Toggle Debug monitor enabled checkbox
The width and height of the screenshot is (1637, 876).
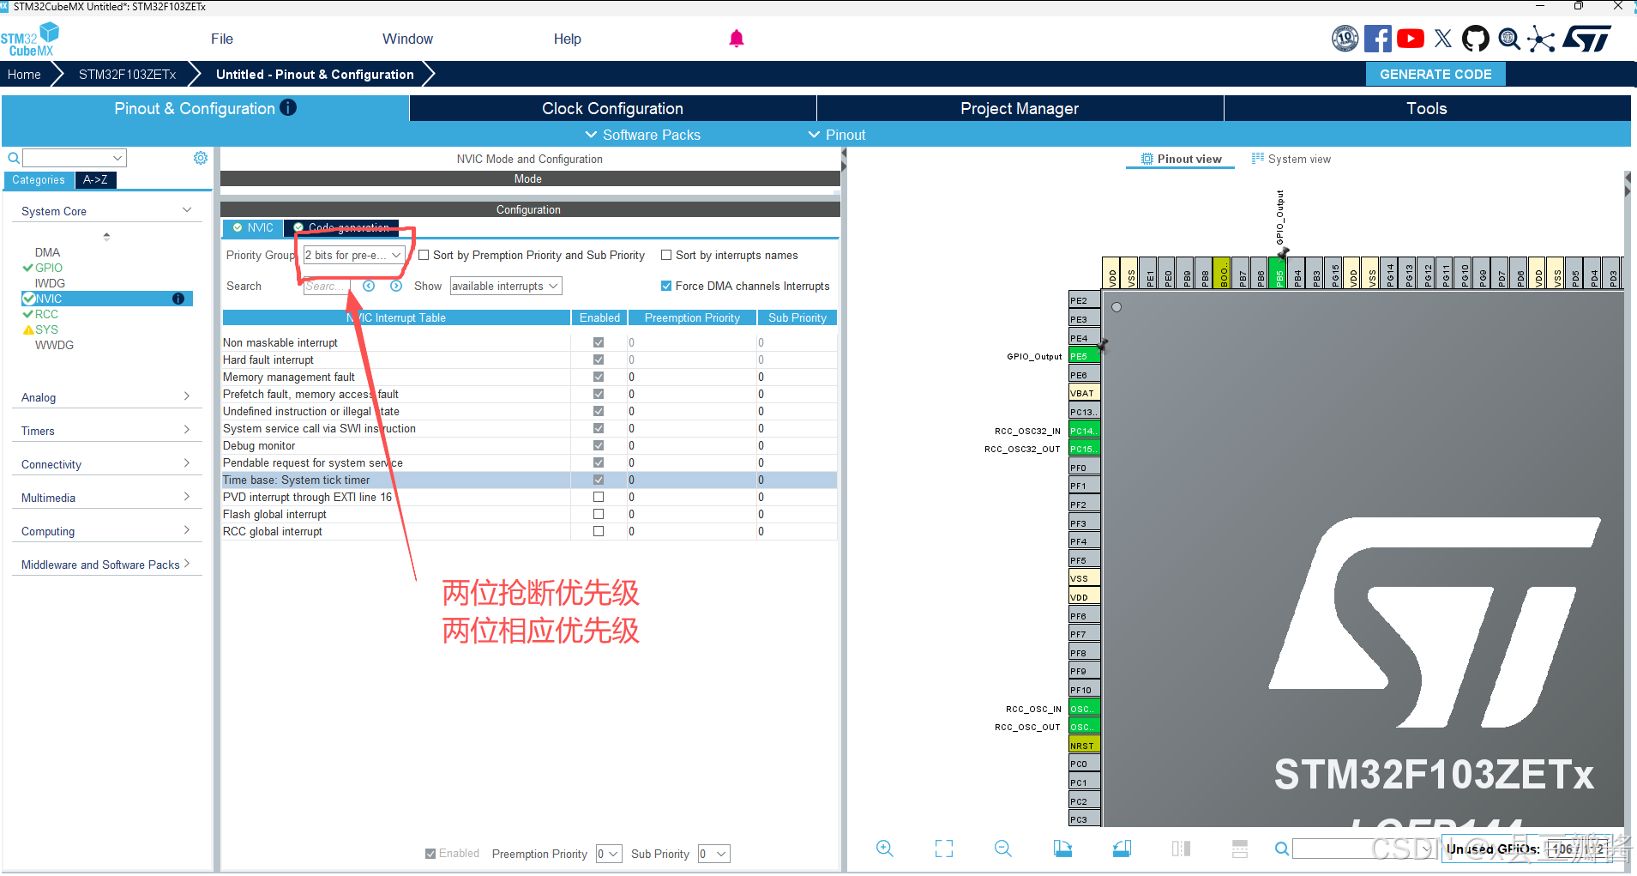599,445
